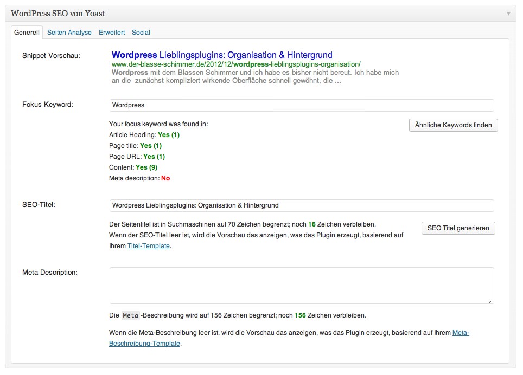Go to the Social tab

pyautogui.click(x=141, y=33)
